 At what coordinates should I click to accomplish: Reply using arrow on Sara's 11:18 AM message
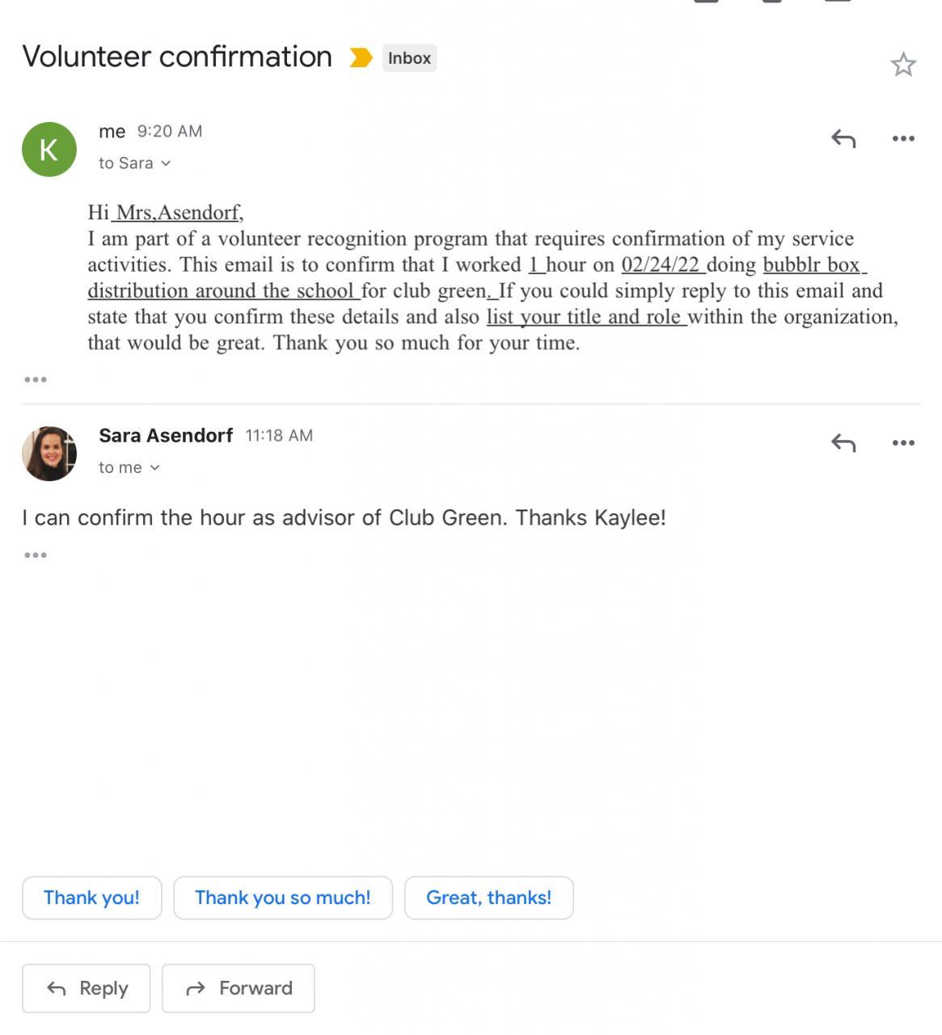click(x=843, y=442)
